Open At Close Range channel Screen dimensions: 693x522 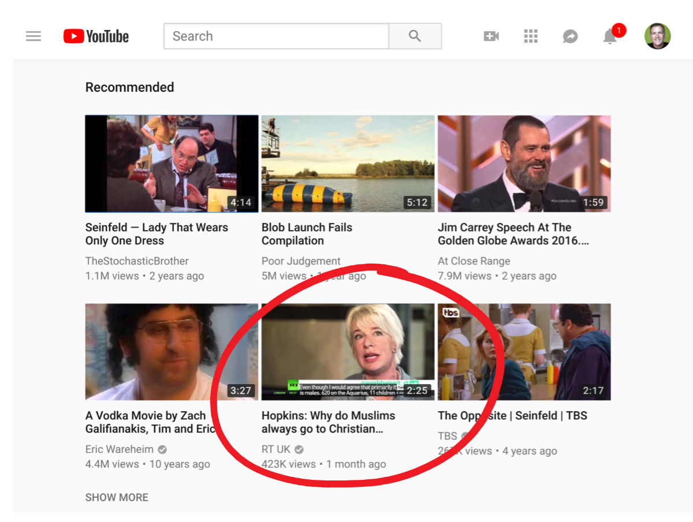(x=474, y=261)
